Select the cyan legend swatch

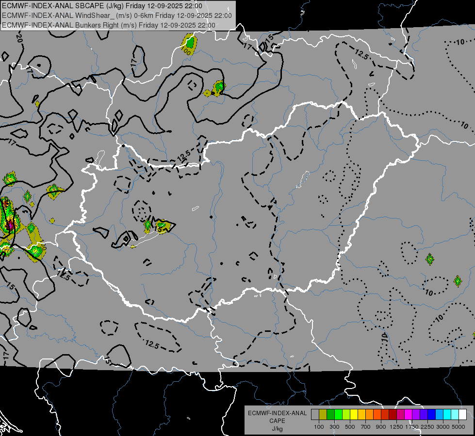(x=447, y=414)
